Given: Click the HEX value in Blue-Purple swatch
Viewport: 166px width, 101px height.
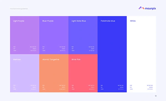Looking at the screenshot, I should [64, 49].
